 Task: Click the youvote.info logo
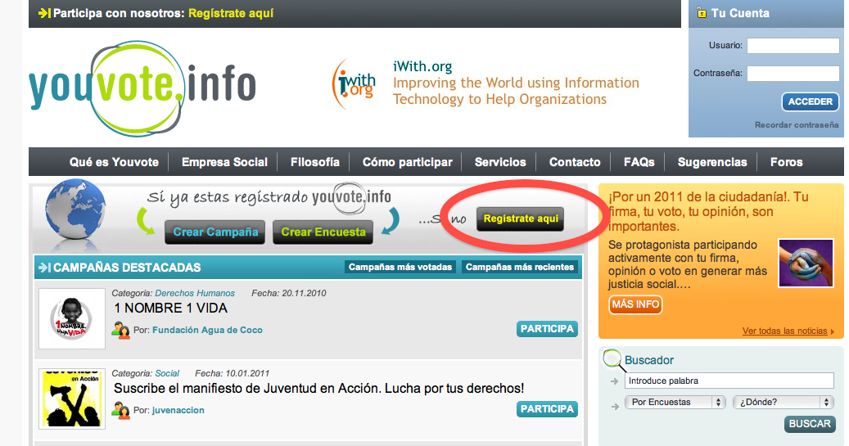tap(142, 88)
